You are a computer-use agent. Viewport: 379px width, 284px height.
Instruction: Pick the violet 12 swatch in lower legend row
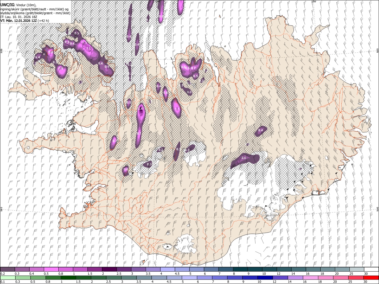280,277
